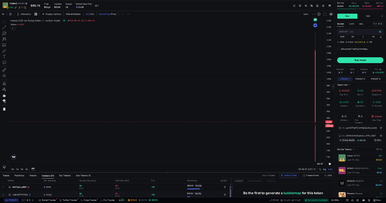
Task: Share this token via share icon
Action: click(306, 6)
